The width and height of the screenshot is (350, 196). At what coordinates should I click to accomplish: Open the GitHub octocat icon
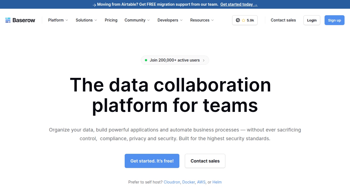coord(238,20)
